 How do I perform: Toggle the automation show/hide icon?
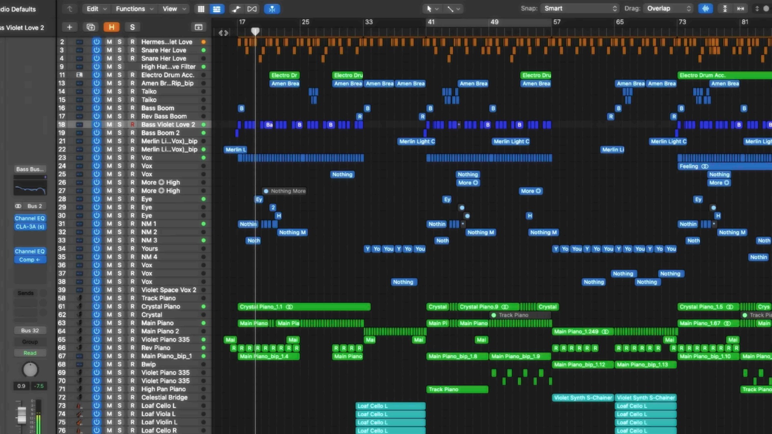coord(236,9)
